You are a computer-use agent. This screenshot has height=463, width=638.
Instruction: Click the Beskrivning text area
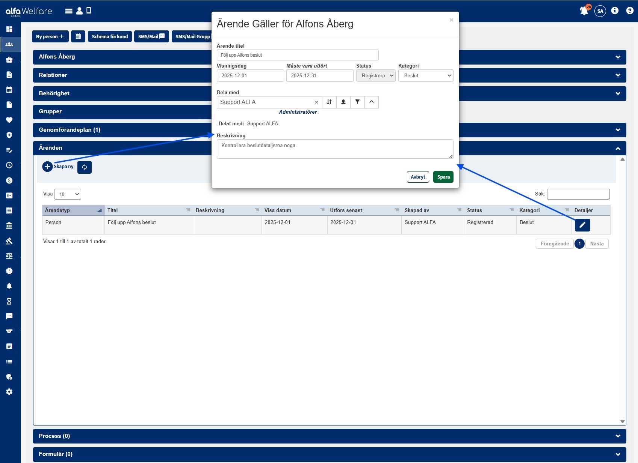pos(334,149)
